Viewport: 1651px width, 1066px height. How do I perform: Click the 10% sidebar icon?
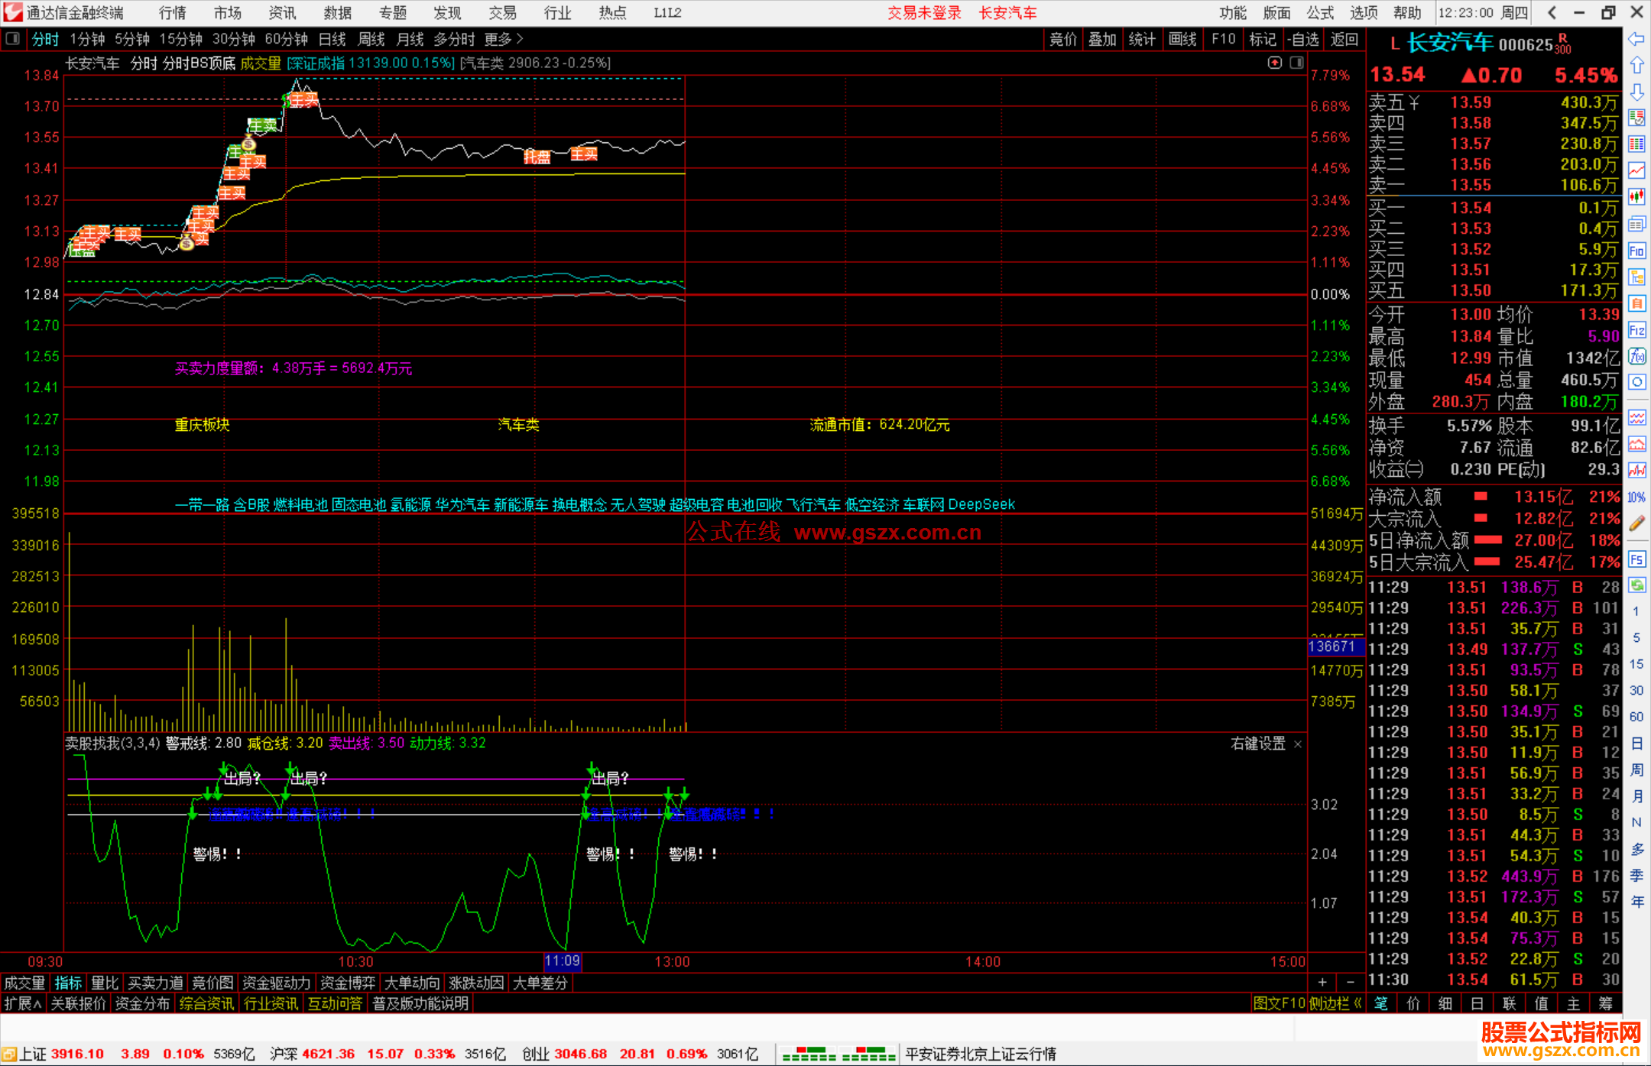tap(1636, 497)
